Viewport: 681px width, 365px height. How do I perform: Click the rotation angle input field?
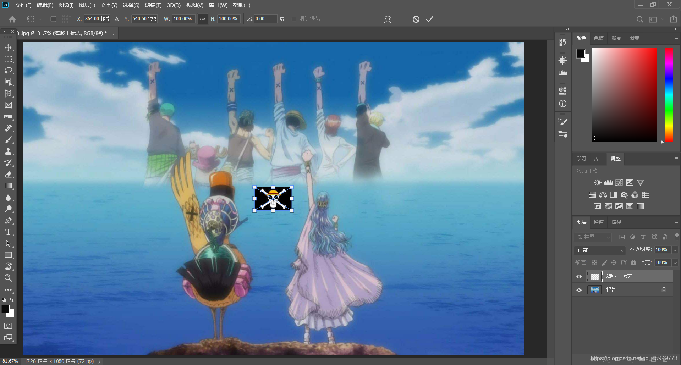point(265,19)
